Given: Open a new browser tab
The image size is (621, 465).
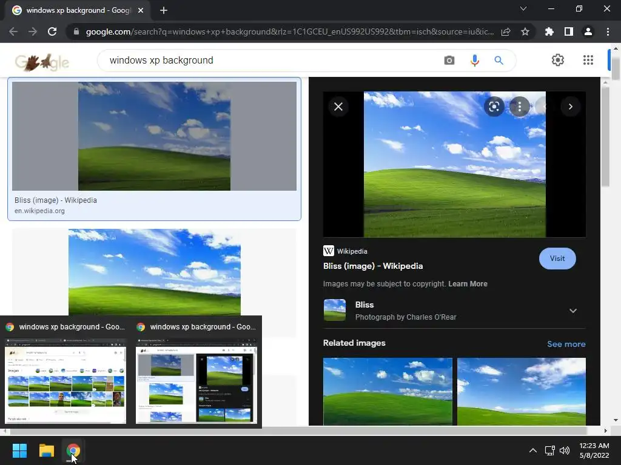Looking at the screenshot, I should (x=164, y=10).
